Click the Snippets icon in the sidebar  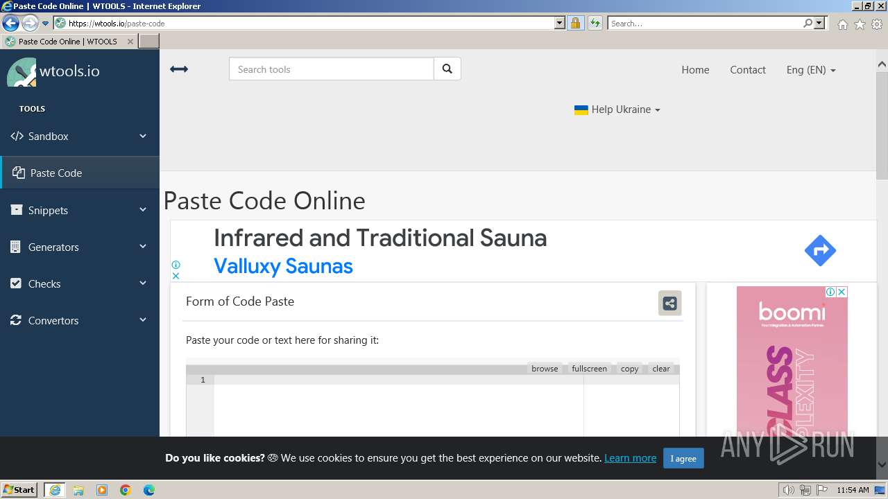tap(17, 210)
